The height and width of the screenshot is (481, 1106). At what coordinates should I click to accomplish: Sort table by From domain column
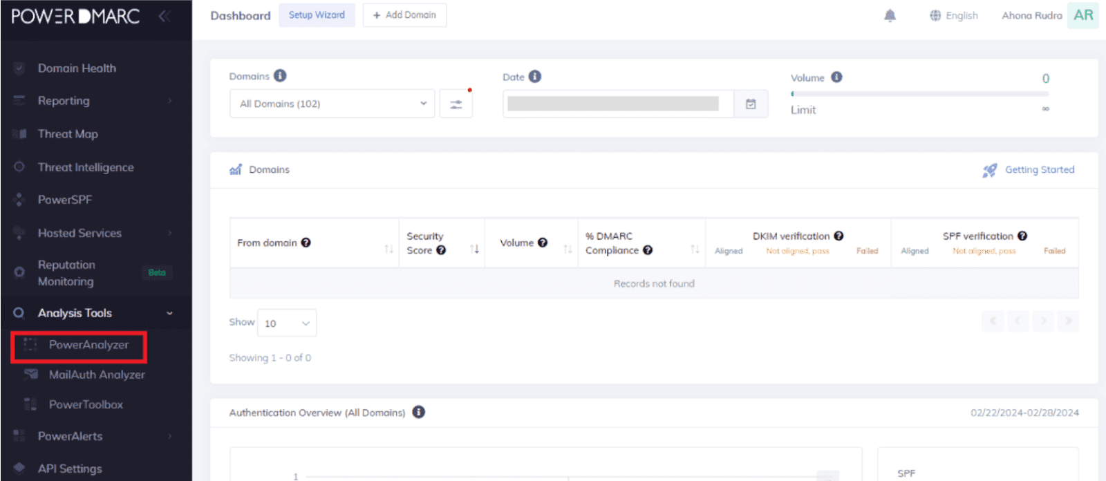[x=388, y=249]
